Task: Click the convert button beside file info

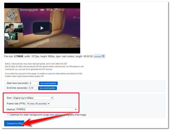Action: click(x=99, y=56)
